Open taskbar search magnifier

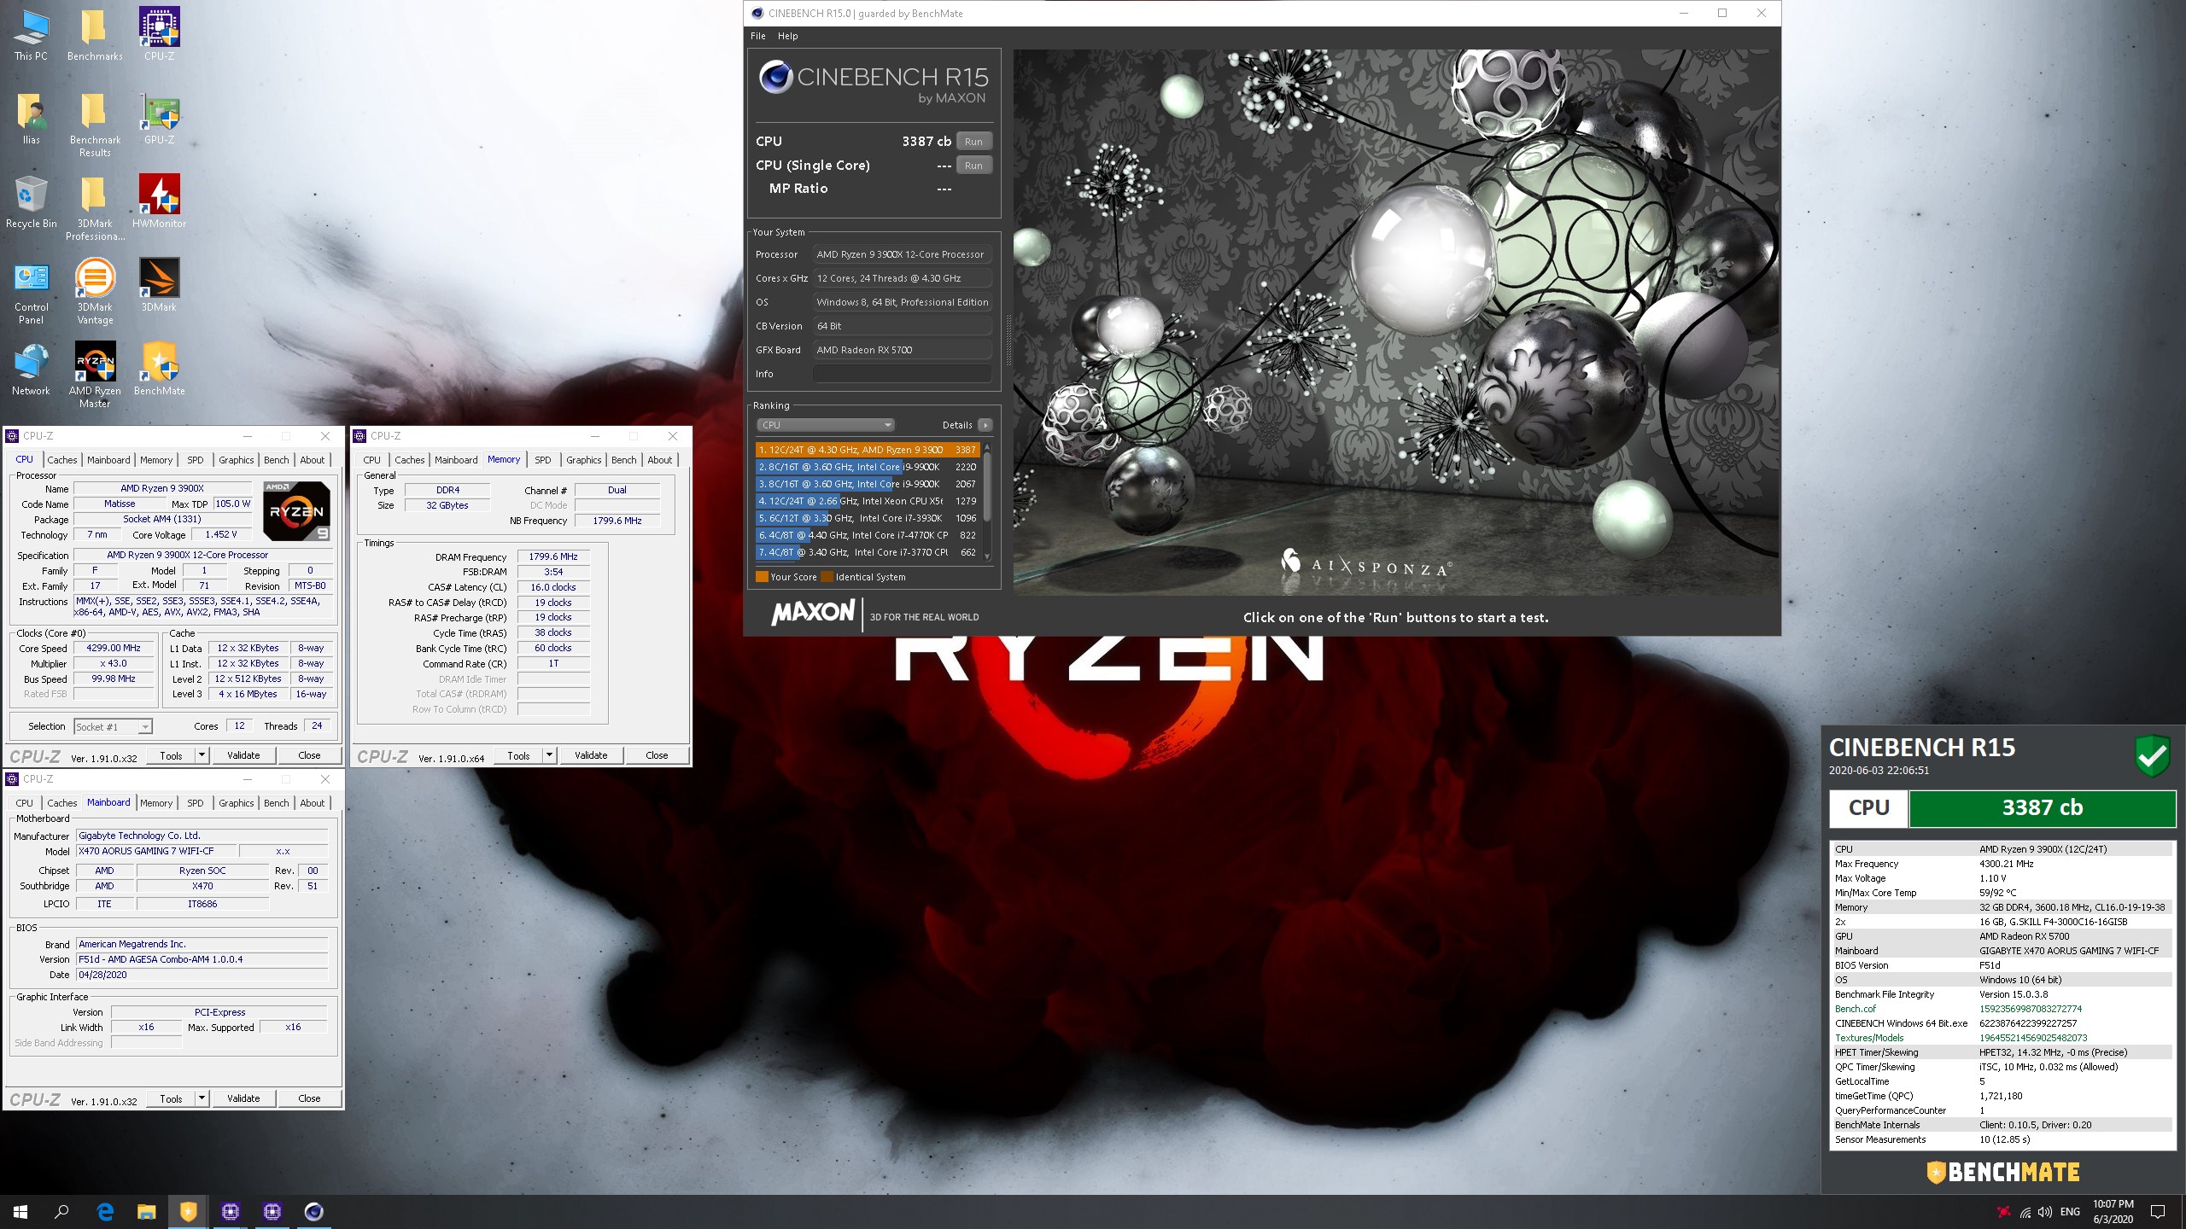[61, 1211]
